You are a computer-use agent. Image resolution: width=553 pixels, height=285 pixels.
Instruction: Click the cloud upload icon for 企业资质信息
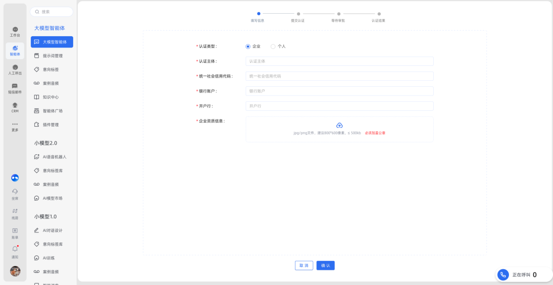[339, 125]
